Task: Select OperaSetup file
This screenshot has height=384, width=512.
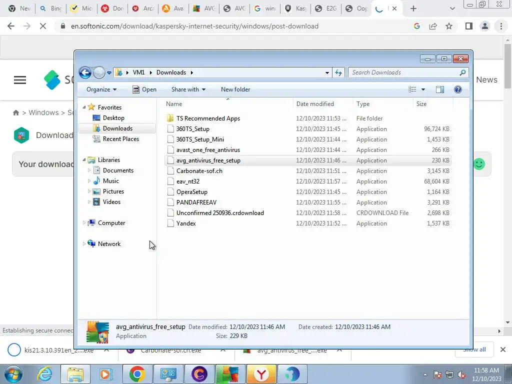Action: [191, 191]
